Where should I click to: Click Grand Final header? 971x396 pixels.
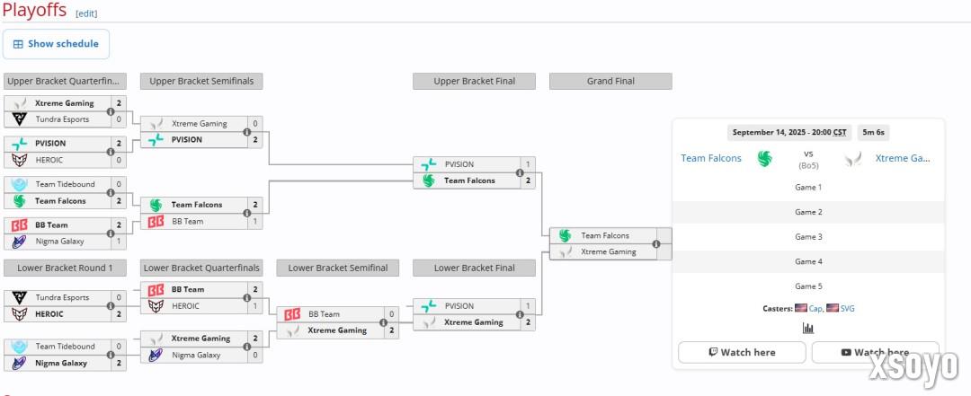click(x=610, y=81)
